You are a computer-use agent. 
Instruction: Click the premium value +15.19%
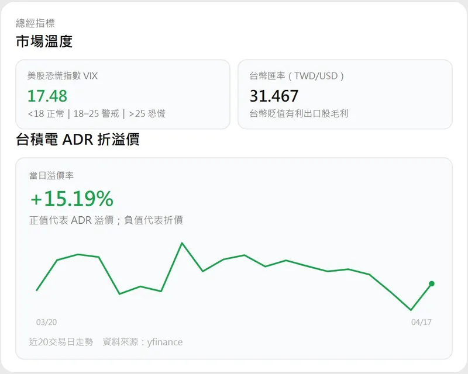[72, 199]
